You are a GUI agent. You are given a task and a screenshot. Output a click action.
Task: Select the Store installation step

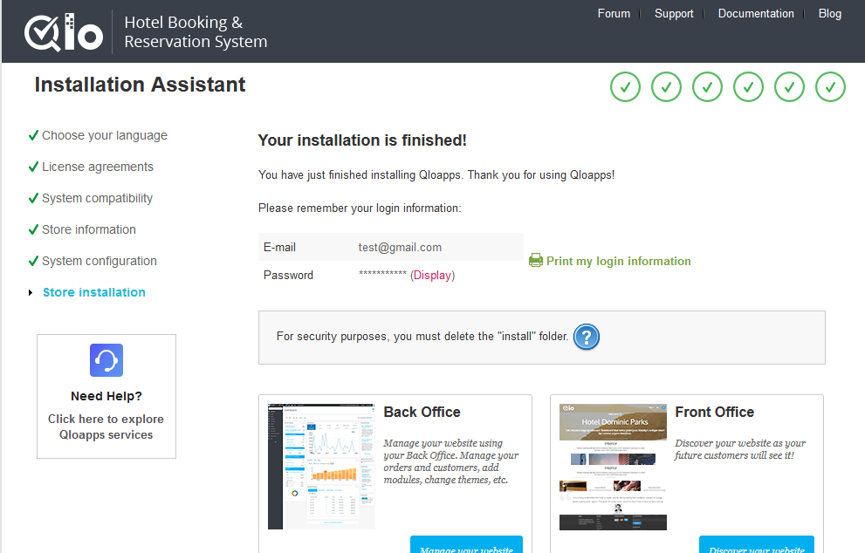point(94,292)
